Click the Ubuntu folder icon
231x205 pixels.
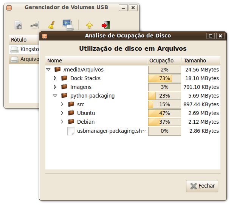click(x=71, y=113)
